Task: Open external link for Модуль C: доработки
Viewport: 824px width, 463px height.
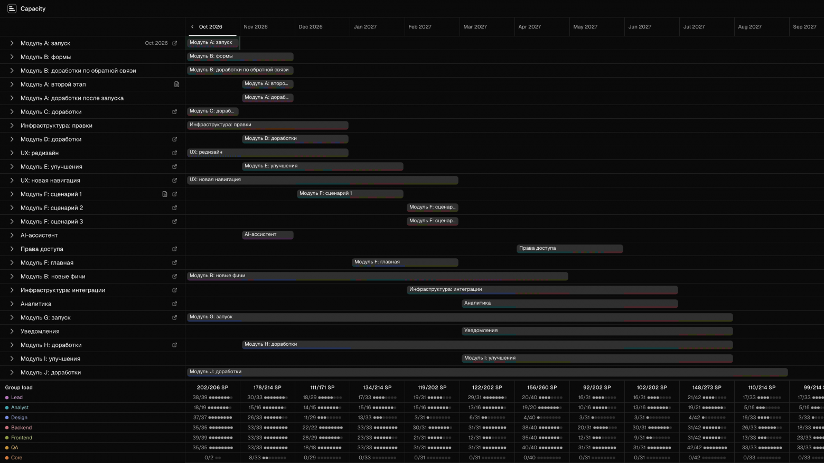Action: 175,112
